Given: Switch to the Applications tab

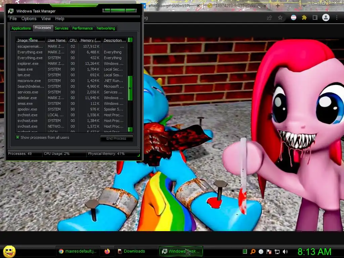Looking at the screenshot, I should pyautogui.click(x=21, y=28).
